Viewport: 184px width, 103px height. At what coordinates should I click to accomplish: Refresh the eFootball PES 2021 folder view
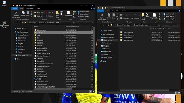(x=74, y=23)
